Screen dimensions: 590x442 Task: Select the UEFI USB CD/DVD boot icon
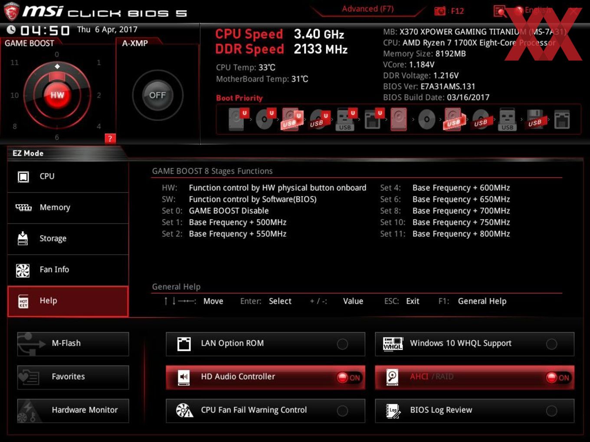pyautogui.click(x=318, y=119)
